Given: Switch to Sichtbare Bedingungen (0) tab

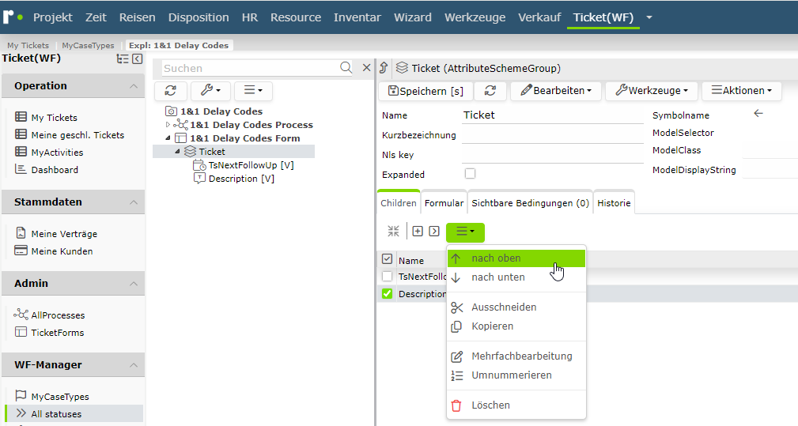Looking at the screenshot, I should 531,203.
